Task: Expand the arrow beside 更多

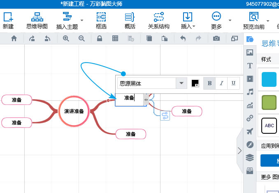Action: pyautogui.click(x=230, y=20)
